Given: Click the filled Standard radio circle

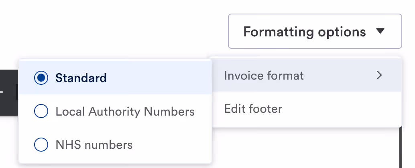Looking at the screenshot, I should (41, 78).
